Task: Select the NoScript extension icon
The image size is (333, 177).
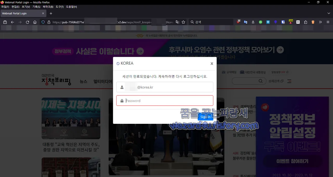Action: [260, 22]
